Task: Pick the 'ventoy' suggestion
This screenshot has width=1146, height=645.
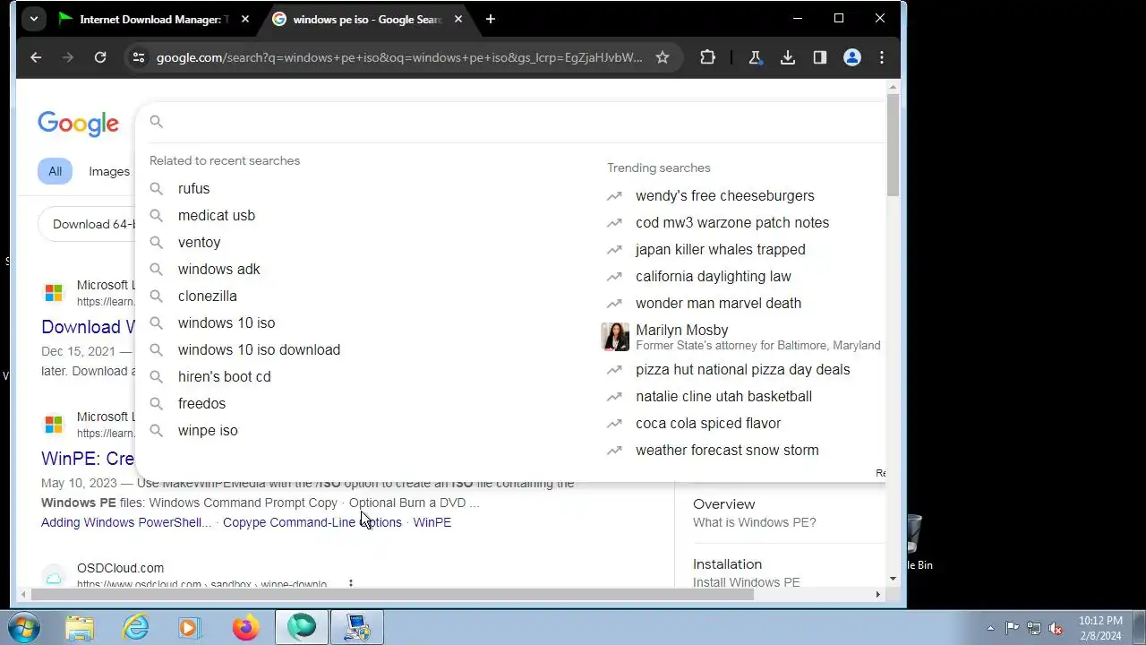Action: [x=199, y=242]
